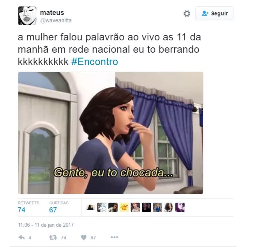Open the shocked Sims woman image

111,133
